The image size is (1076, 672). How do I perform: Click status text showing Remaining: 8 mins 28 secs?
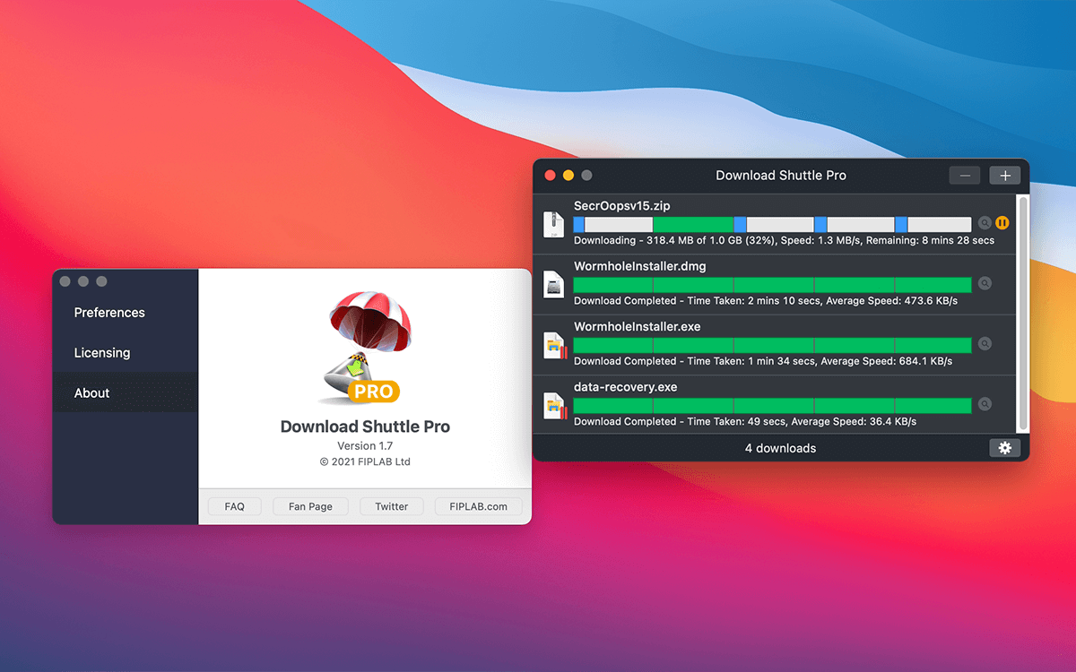(784, 240)
